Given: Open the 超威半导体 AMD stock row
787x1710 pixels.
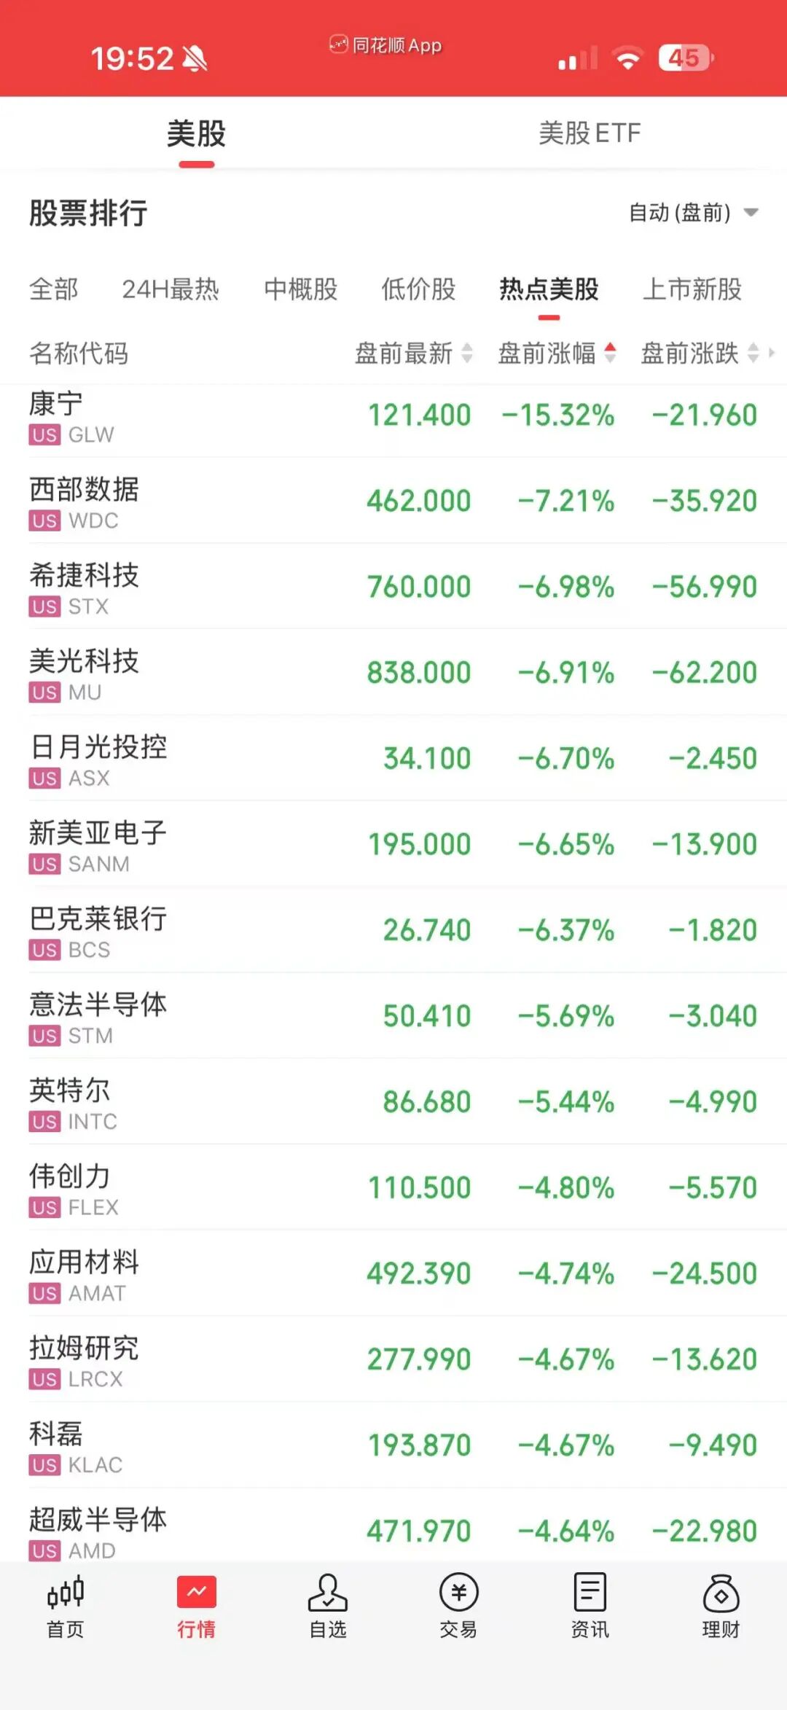Looking at the screenshot, I should [393, 1528].
